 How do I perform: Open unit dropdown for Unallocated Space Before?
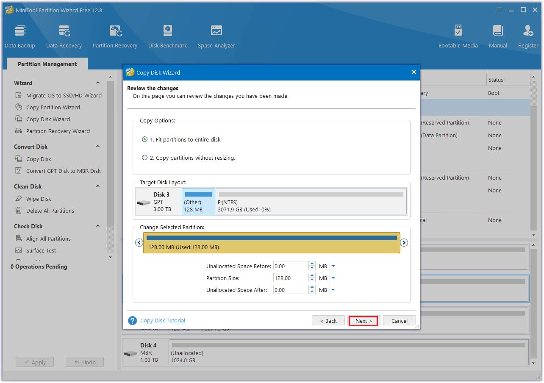tap(333, 266)
